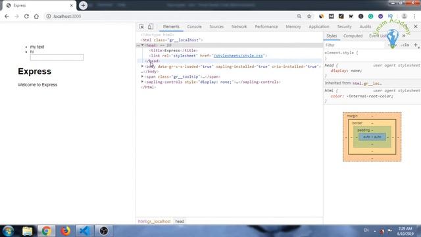This screenshot has width=421, height=237.
Task: Go back with the browser back arrow
Action: 7,16
